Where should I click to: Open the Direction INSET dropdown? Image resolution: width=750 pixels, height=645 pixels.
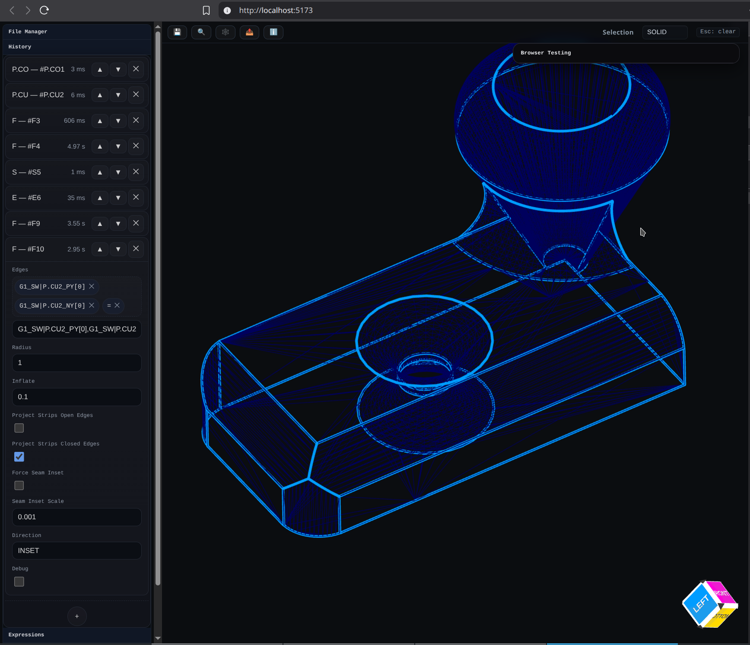pyautogui.click(x=76, y=550)
